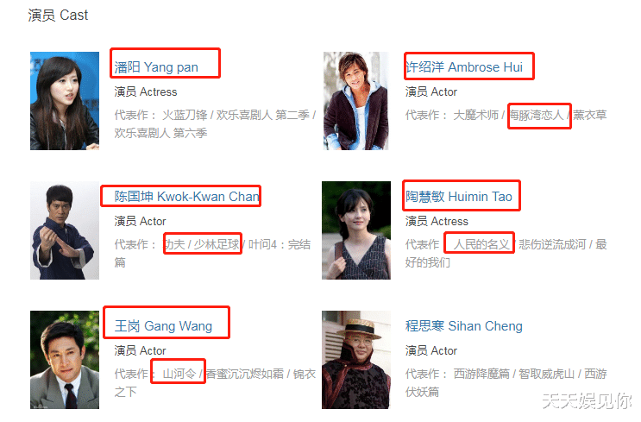Select the work title 少林足球

point(217,244)
